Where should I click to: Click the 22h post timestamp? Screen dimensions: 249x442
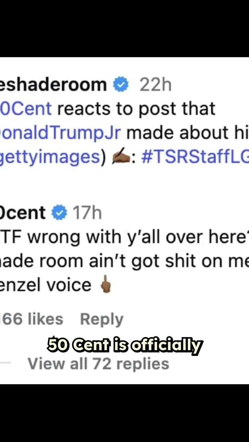156,84
